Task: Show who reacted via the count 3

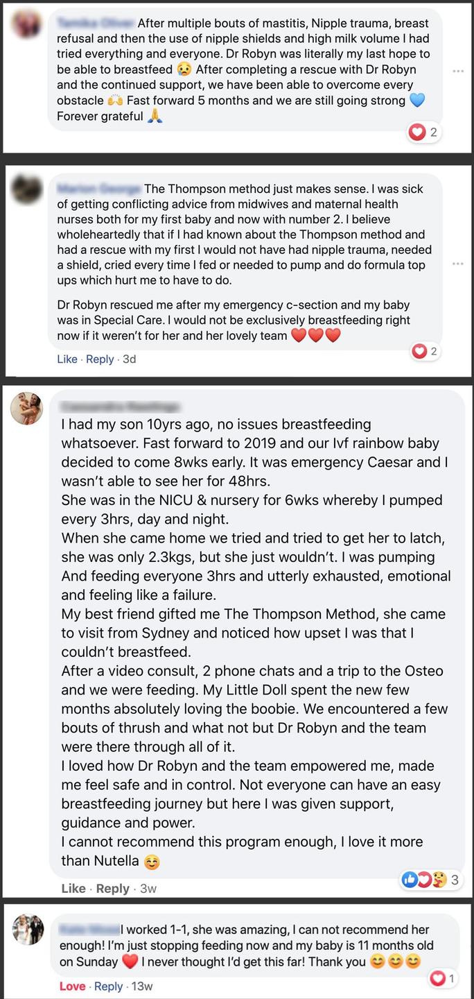Action: point(455,880)
